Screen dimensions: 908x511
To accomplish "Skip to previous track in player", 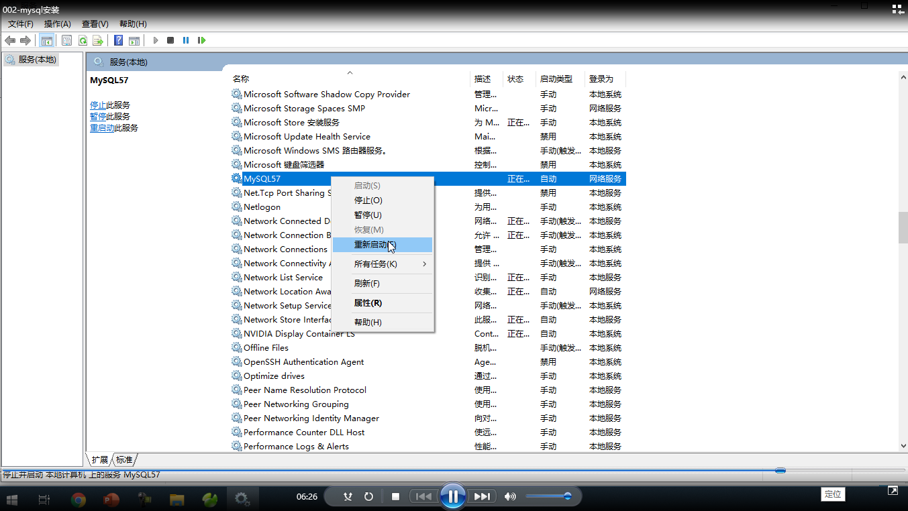I will tap(423, 497).
